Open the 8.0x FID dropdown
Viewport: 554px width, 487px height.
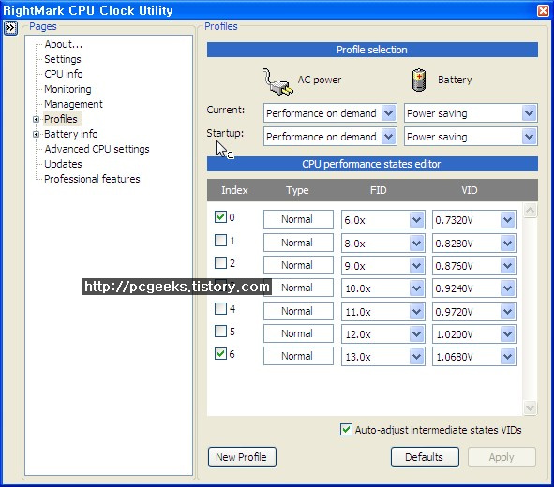pos(416,243)
